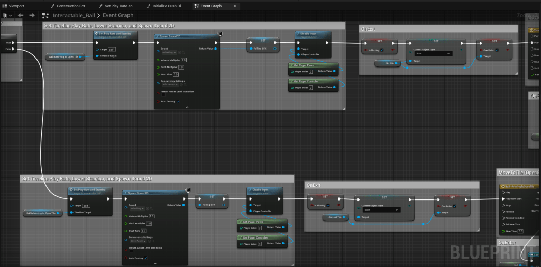Go forward using the right arrow button
The width and height of the screenshot is (541, 267).
click(x=33, y=15)
